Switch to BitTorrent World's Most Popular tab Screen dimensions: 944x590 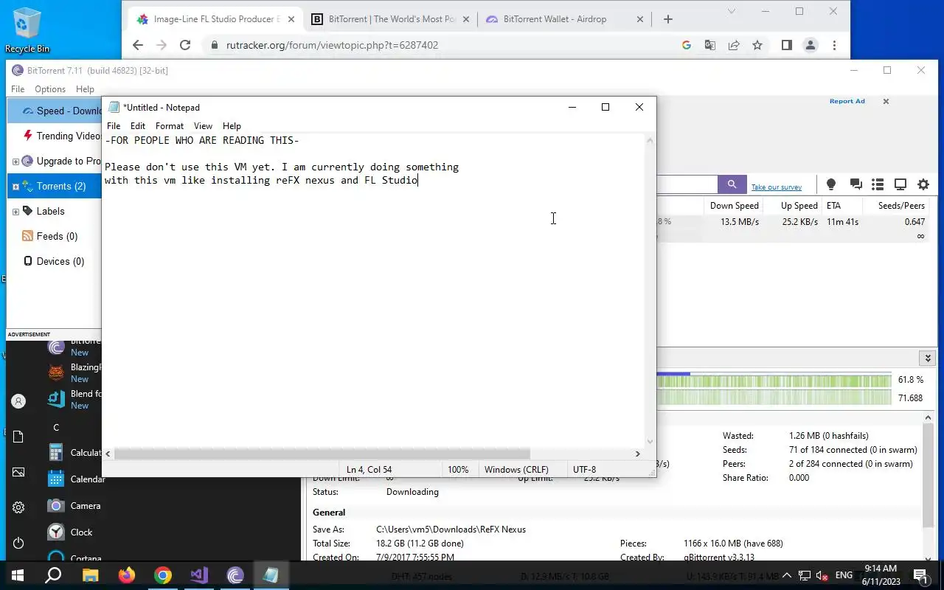click(391, 19)
